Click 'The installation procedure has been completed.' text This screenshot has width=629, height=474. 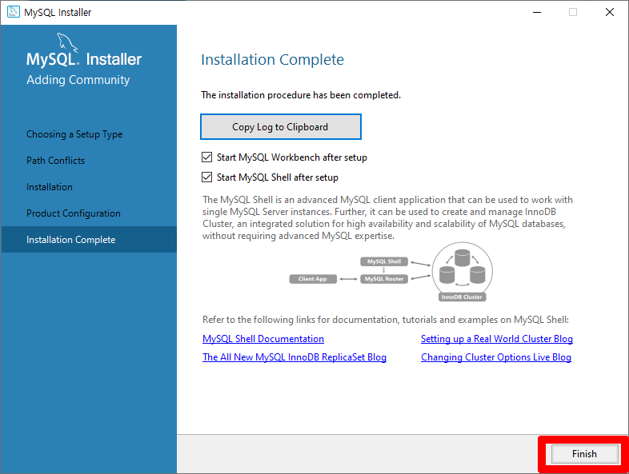[301, 95]
